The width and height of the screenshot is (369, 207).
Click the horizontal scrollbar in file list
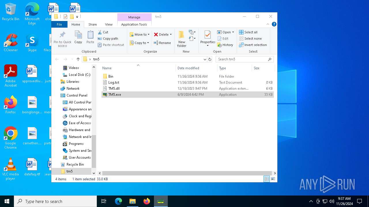click(x=187, y=173)
